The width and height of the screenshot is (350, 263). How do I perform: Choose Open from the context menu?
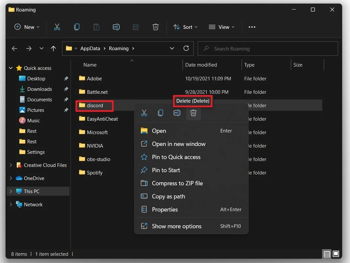[191, 131]
